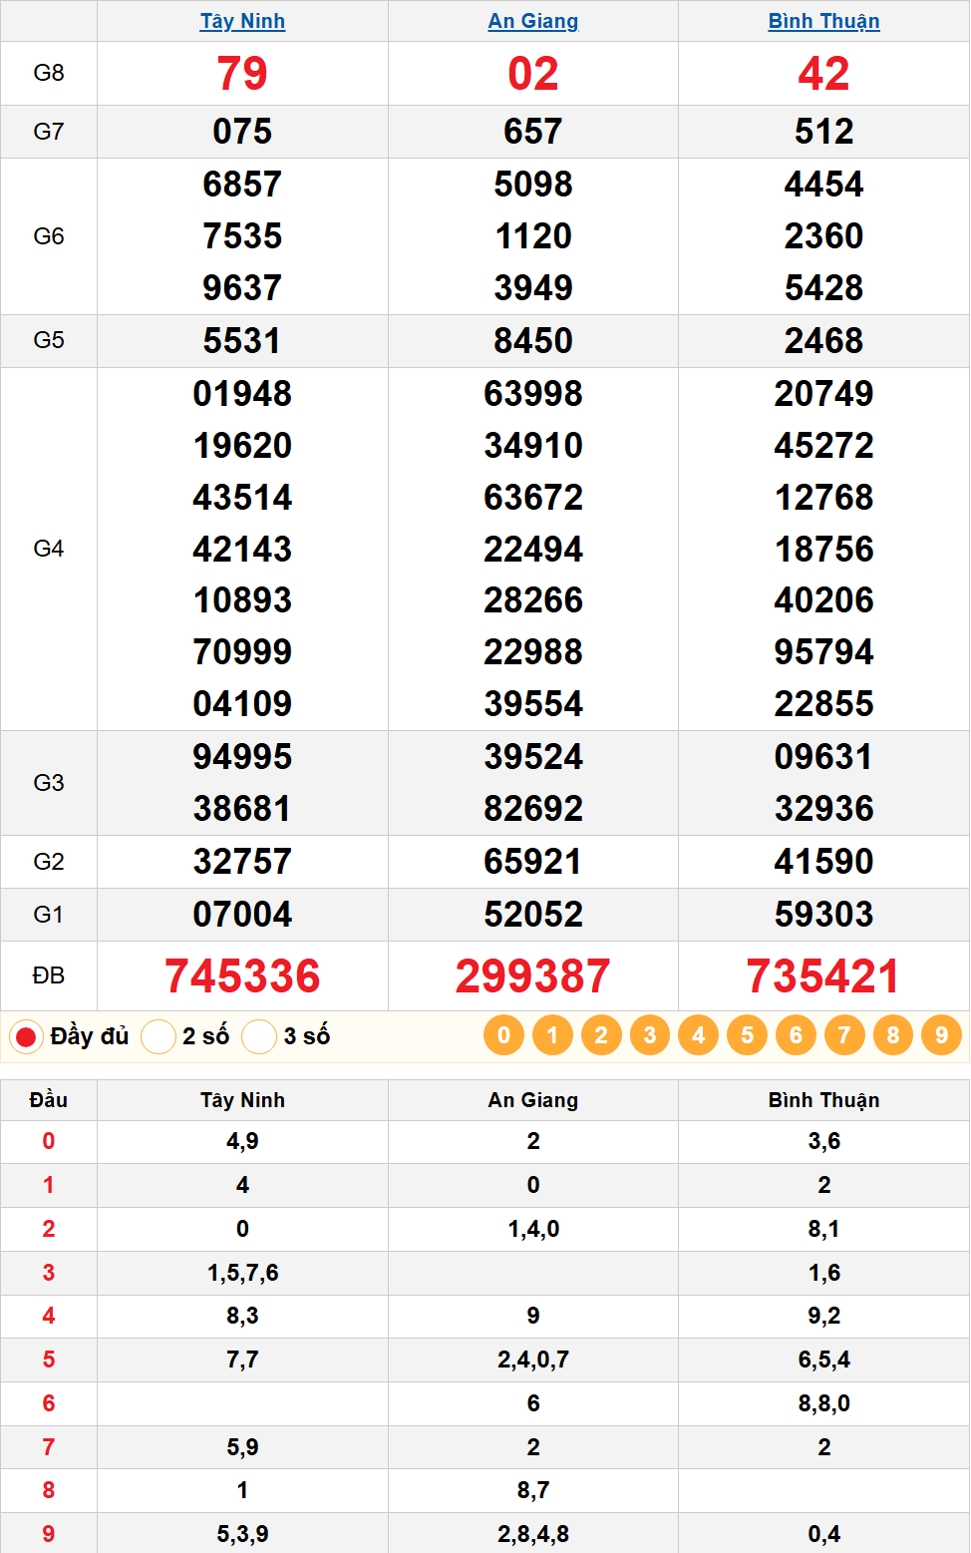Choose the orange digit 3 filter circle
971x1553 pixels.
pyautogui.click(x=650, y=1035)
